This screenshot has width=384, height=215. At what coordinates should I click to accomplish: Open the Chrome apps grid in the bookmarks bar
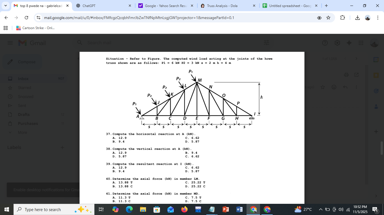click(5, 28)
